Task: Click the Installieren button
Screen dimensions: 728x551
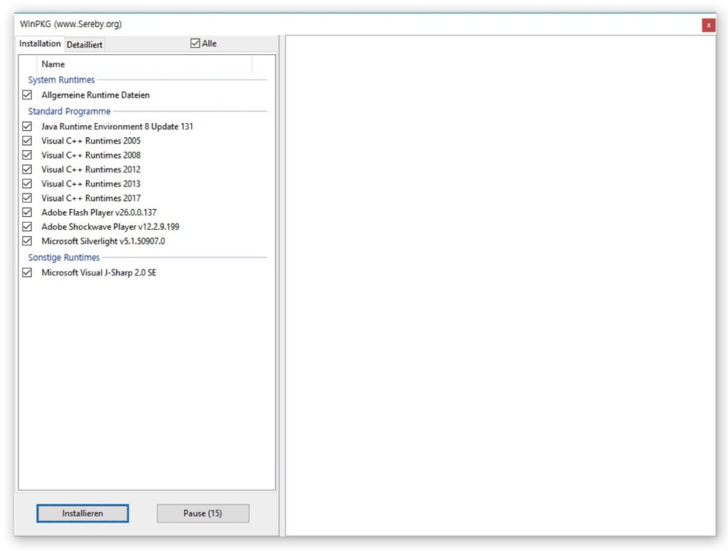Action: (82, 513)
